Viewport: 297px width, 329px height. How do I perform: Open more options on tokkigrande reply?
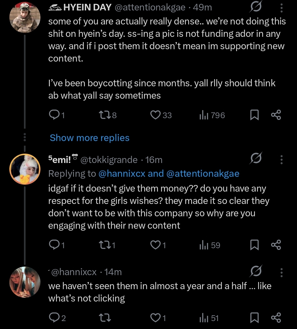click(x=281, y=160)
